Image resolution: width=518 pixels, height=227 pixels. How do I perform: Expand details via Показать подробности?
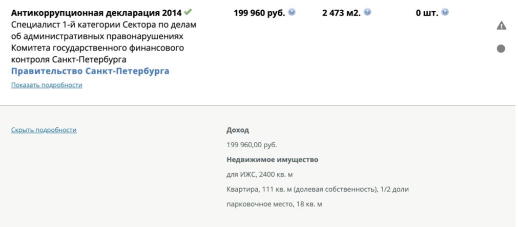47,85
